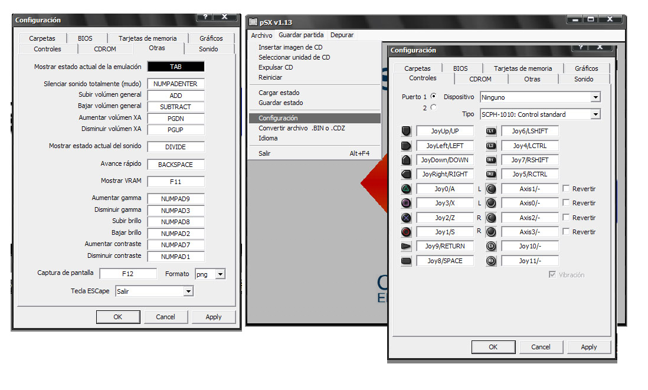Click the D-pad Right button icon
Viewport: 648px width, 390px height.
[406, 174]
